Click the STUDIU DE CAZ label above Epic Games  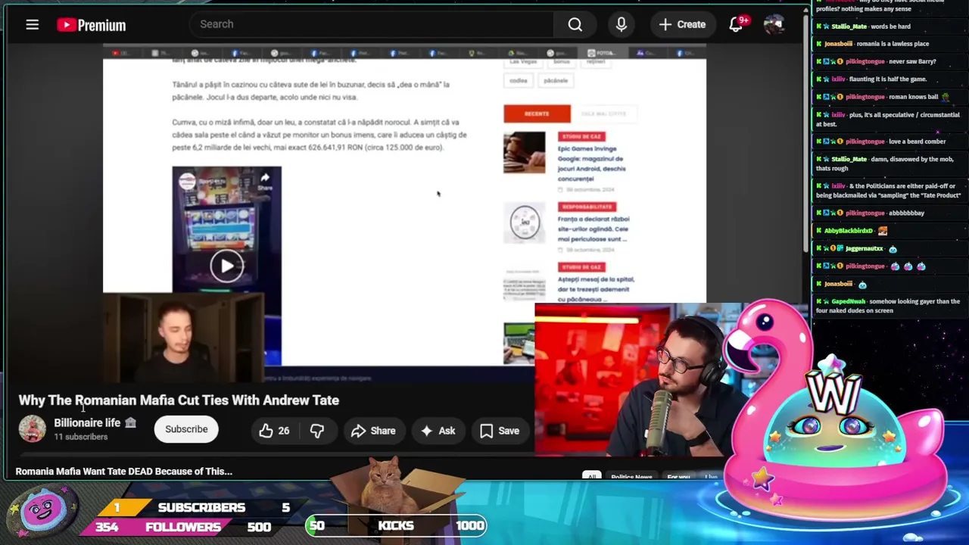pyautogui.click(x=581, y=136)
